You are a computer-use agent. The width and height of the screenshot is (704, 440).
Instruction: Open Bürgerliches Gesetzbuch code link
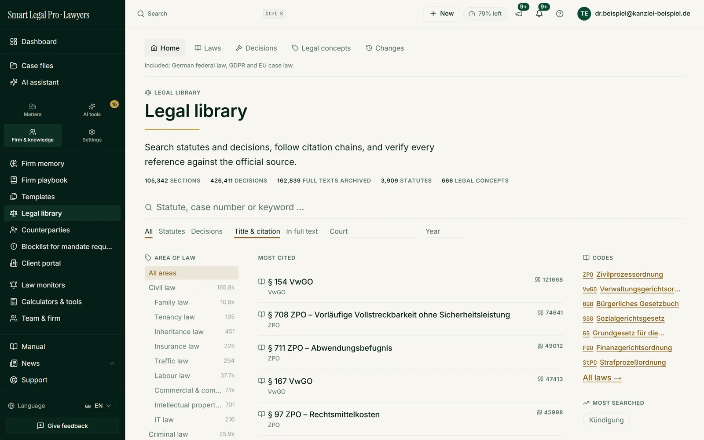tap(637, 304)
